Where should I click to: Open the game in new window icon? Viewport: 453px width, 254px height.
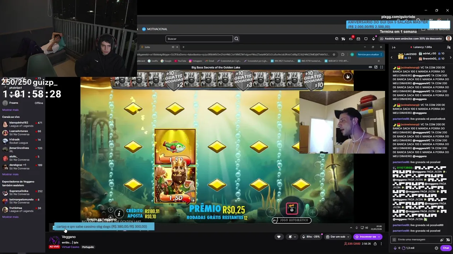[x=376, y=67]
